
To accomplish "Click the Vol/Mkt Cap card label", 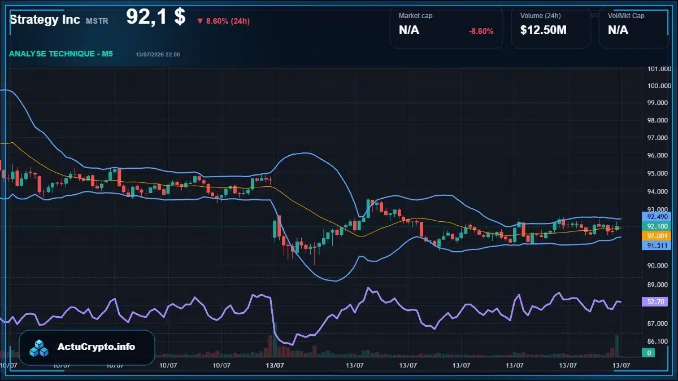I will point(626,16).
